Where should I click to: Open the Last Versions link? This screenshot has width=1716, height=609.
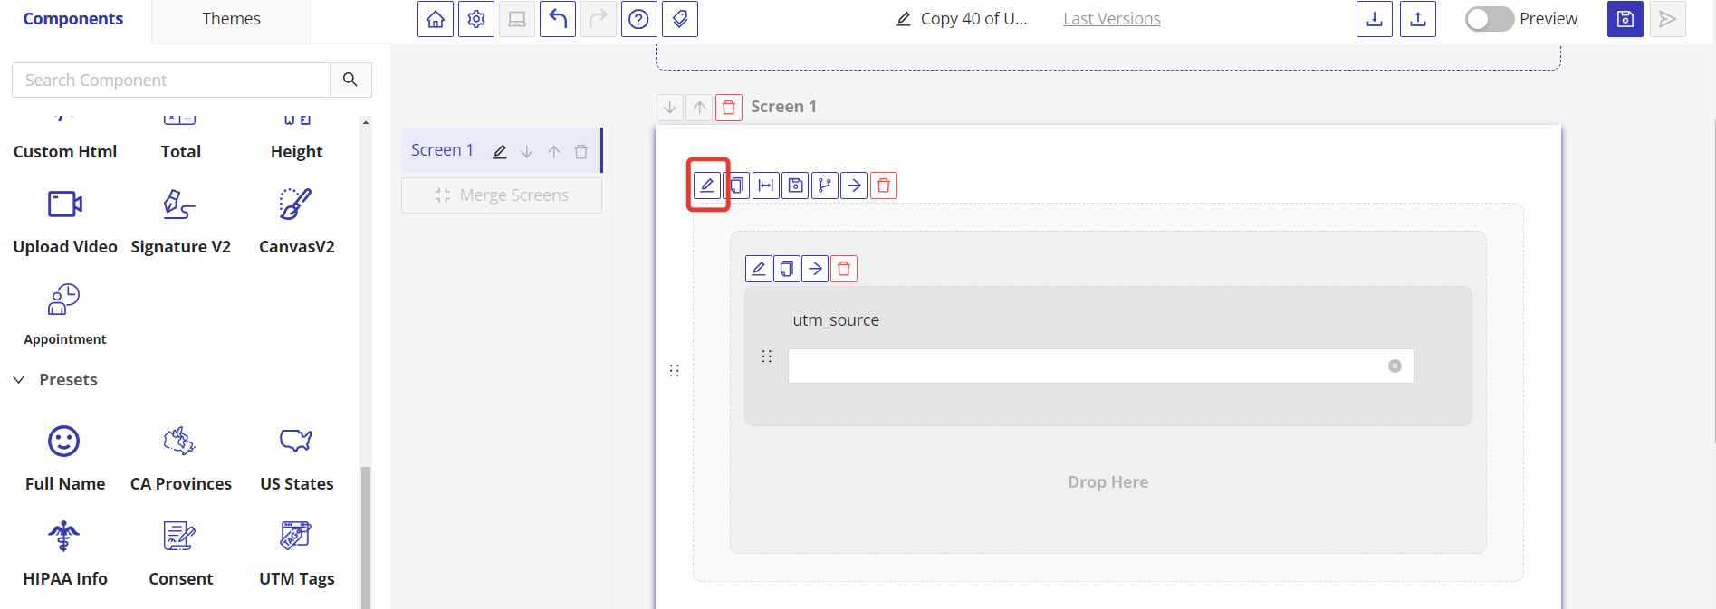[1111, 19]
